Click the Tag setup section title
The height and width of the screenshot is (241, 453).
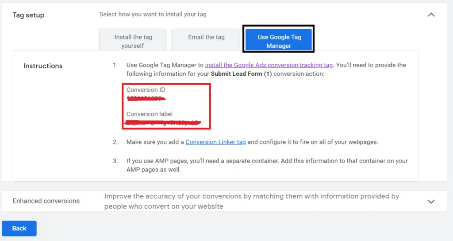[28, 15]
